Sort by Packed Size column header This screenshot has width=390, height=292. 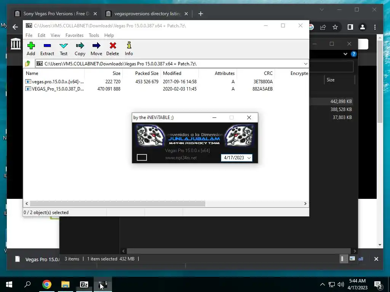(141, 73)
